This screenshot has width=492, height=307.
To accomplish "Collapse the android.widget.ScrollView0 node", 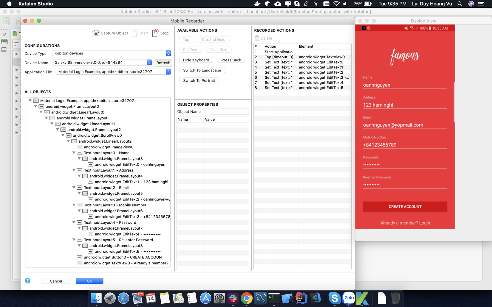I will click(63, 135).
